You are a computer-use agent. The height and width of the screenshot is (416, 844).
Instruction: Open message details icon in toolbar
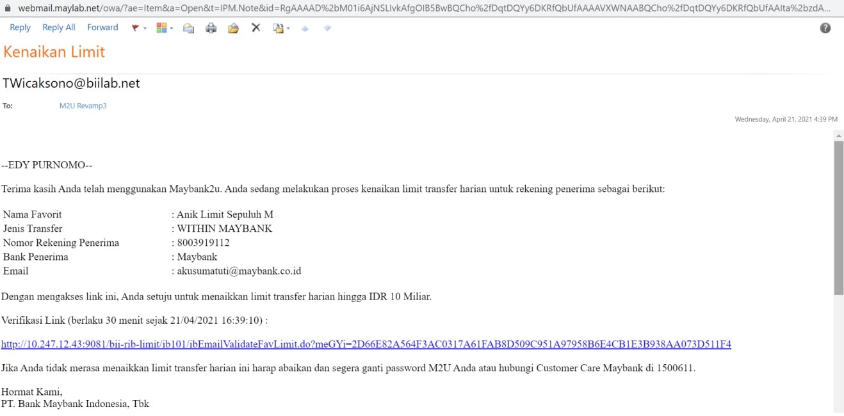pos(188,28)
